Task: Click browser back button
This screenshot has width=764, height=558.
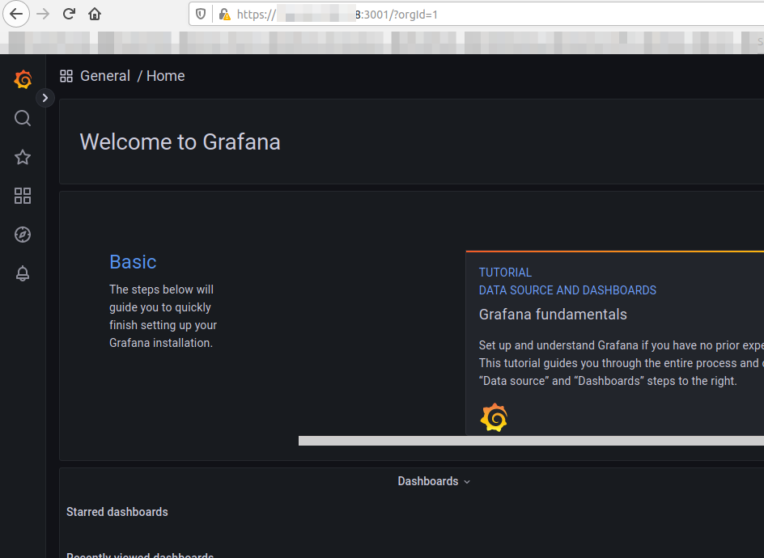Action: (16, 14)
